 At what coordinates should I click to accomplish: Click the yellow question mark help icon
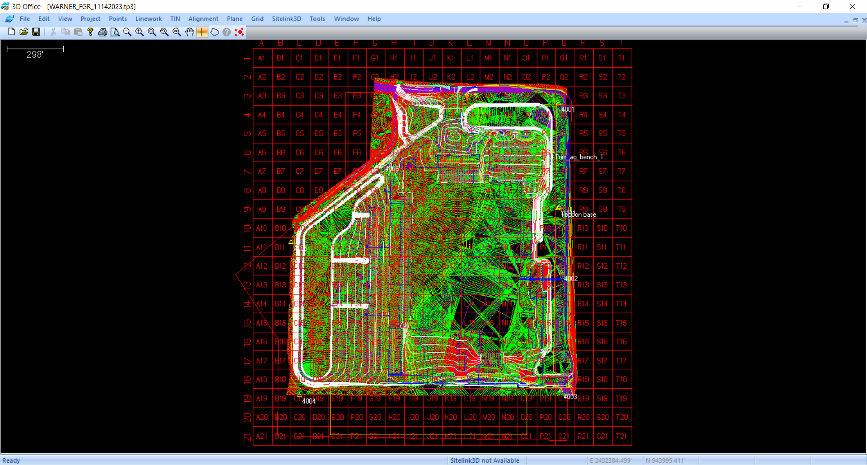90,32
